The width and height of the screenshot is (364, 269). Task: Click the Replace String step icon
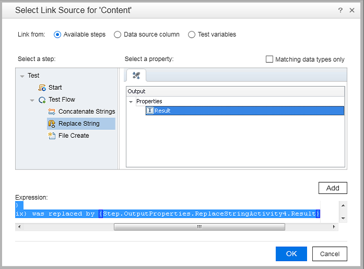point(52,124)
